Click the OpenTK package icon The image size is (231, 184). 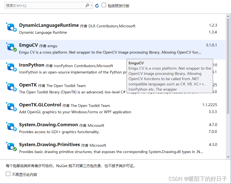(x=11, y=87)
